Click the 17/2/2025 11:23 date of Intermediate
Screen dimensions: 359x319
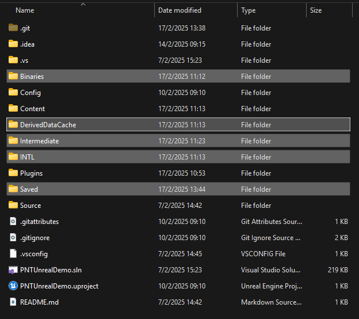pos(182,140)
